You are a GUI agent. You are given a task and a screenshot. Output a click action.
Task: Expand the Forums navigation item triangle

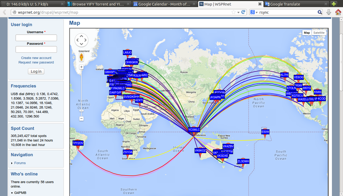click(x=12, y=163)
